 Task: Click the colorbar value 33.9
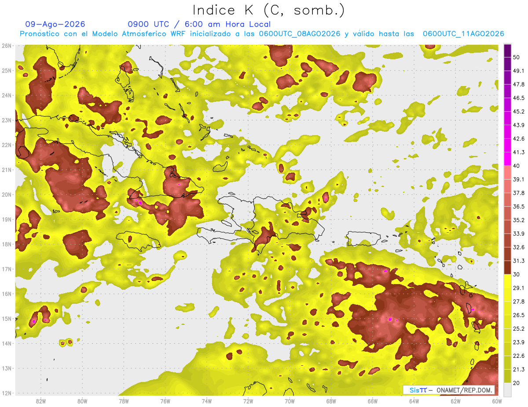518,234
